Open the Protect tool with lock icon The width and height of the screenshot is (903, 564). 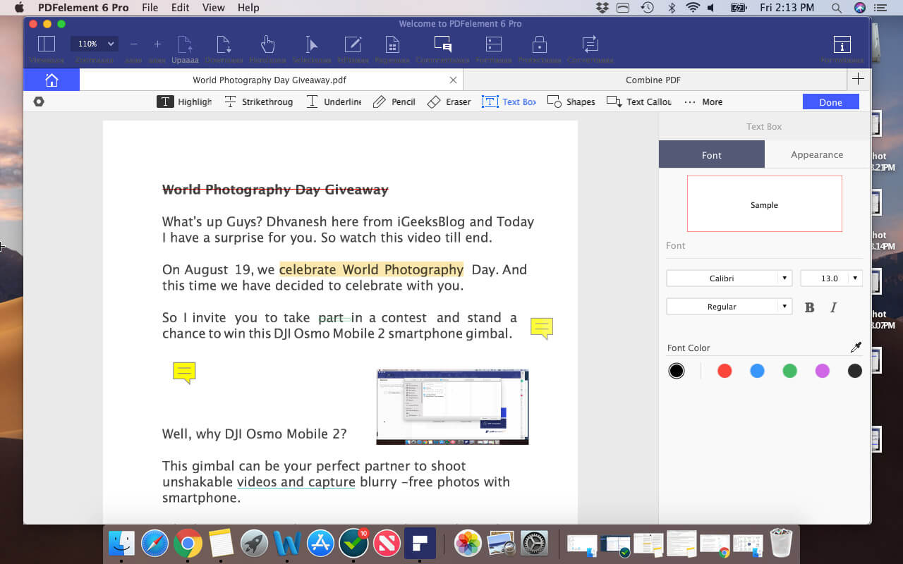[x=539, y=44]
